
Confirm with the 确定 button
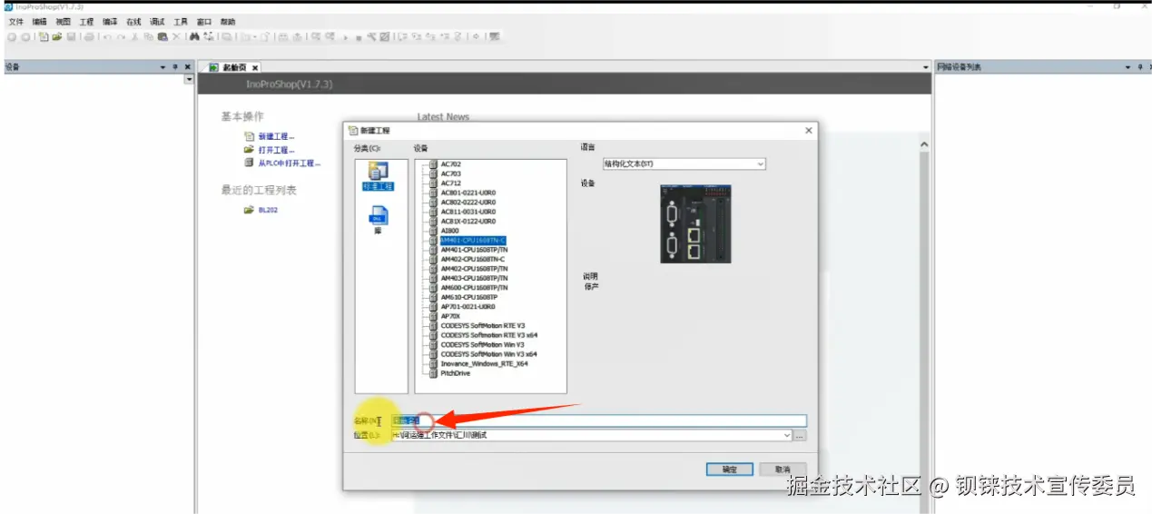tap(730, 470)
